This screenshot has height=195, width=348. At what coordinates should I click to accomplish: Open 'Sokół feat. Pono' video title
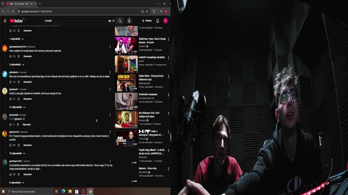[152, 41]
